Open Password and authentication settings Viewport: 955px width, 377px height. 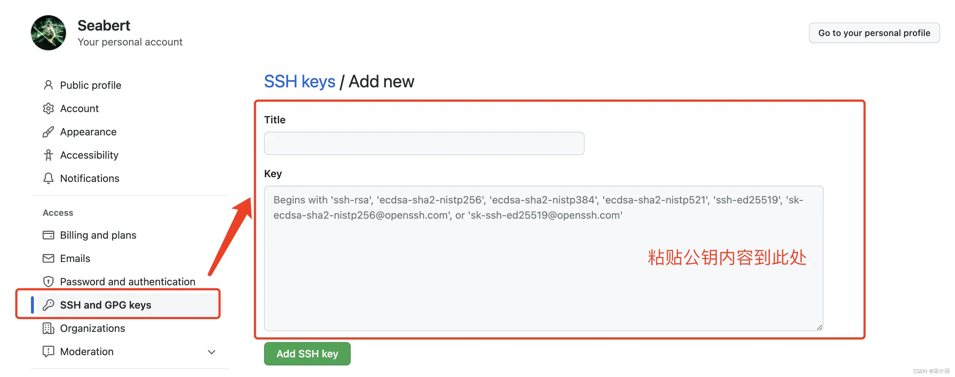[127, 282]
